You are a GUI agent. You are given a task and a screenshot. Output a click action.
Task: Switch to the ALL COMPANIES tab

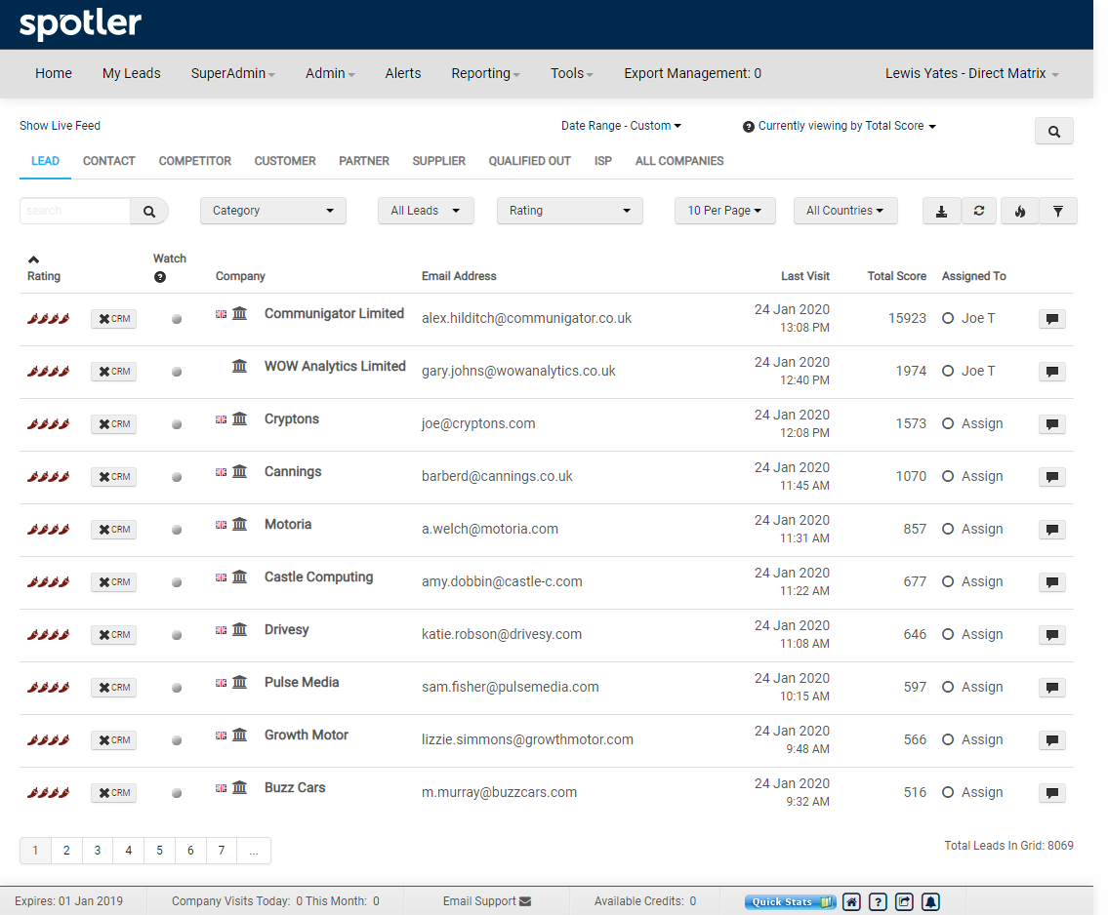(x=679, y=161)
